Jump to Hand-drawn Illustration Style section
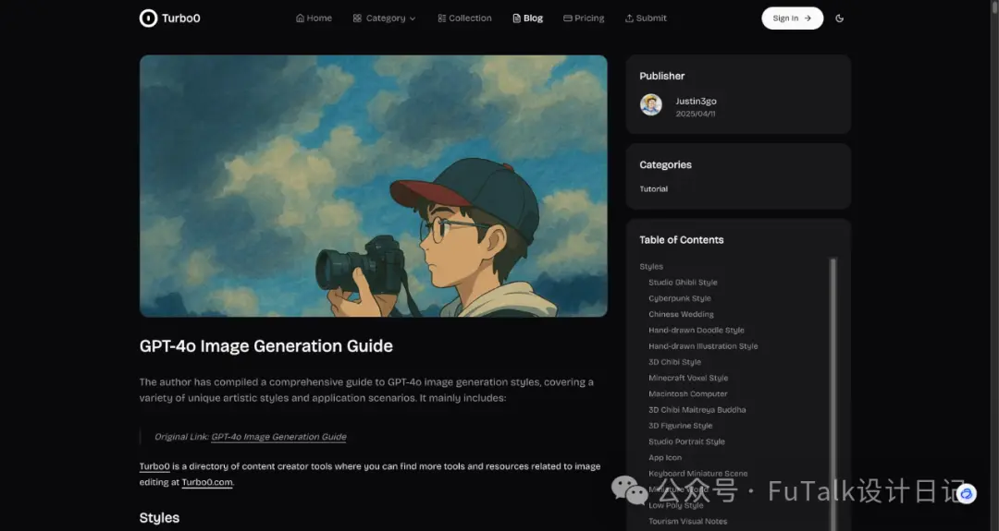Screen dimensions: 999x531 pyautogui.click(x=703, y=346)
